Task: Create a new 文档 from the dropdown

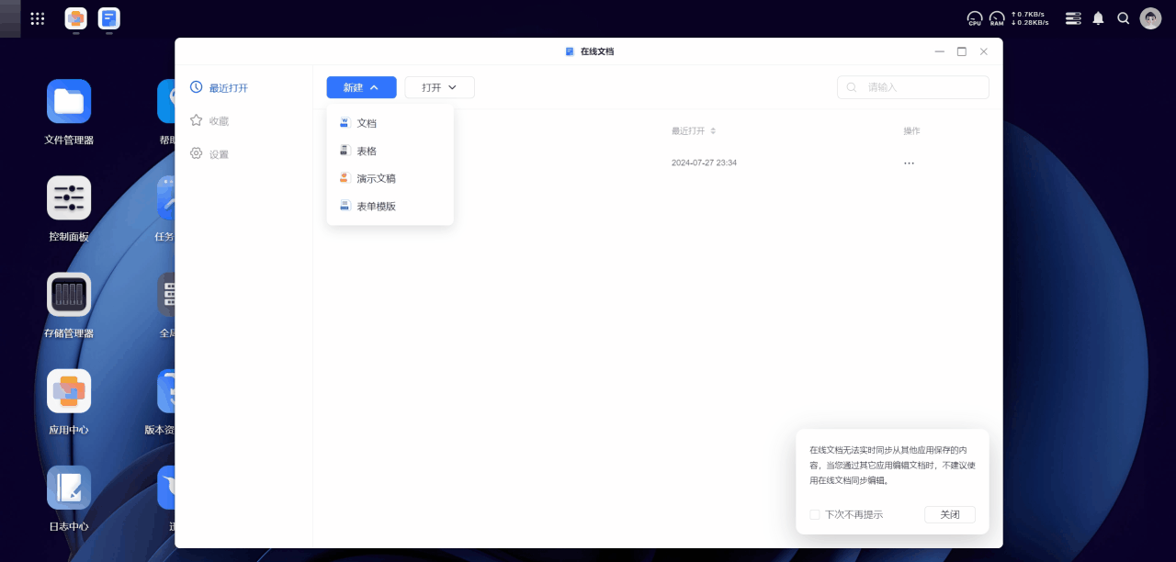Action: coord(390,123)
